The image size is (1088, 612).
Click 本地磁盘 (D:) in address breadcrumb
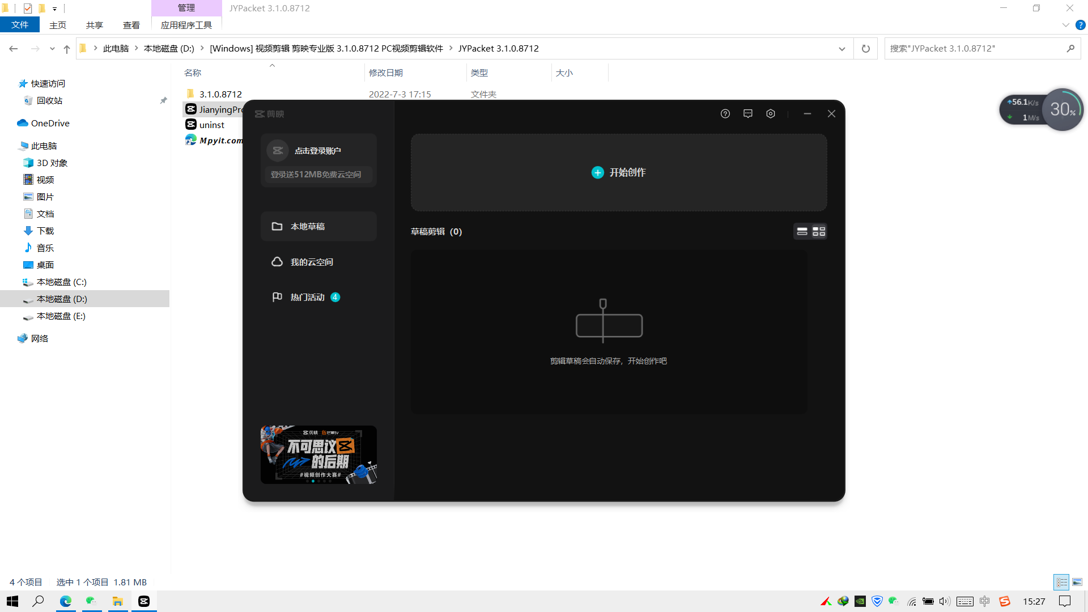[169, 49]
